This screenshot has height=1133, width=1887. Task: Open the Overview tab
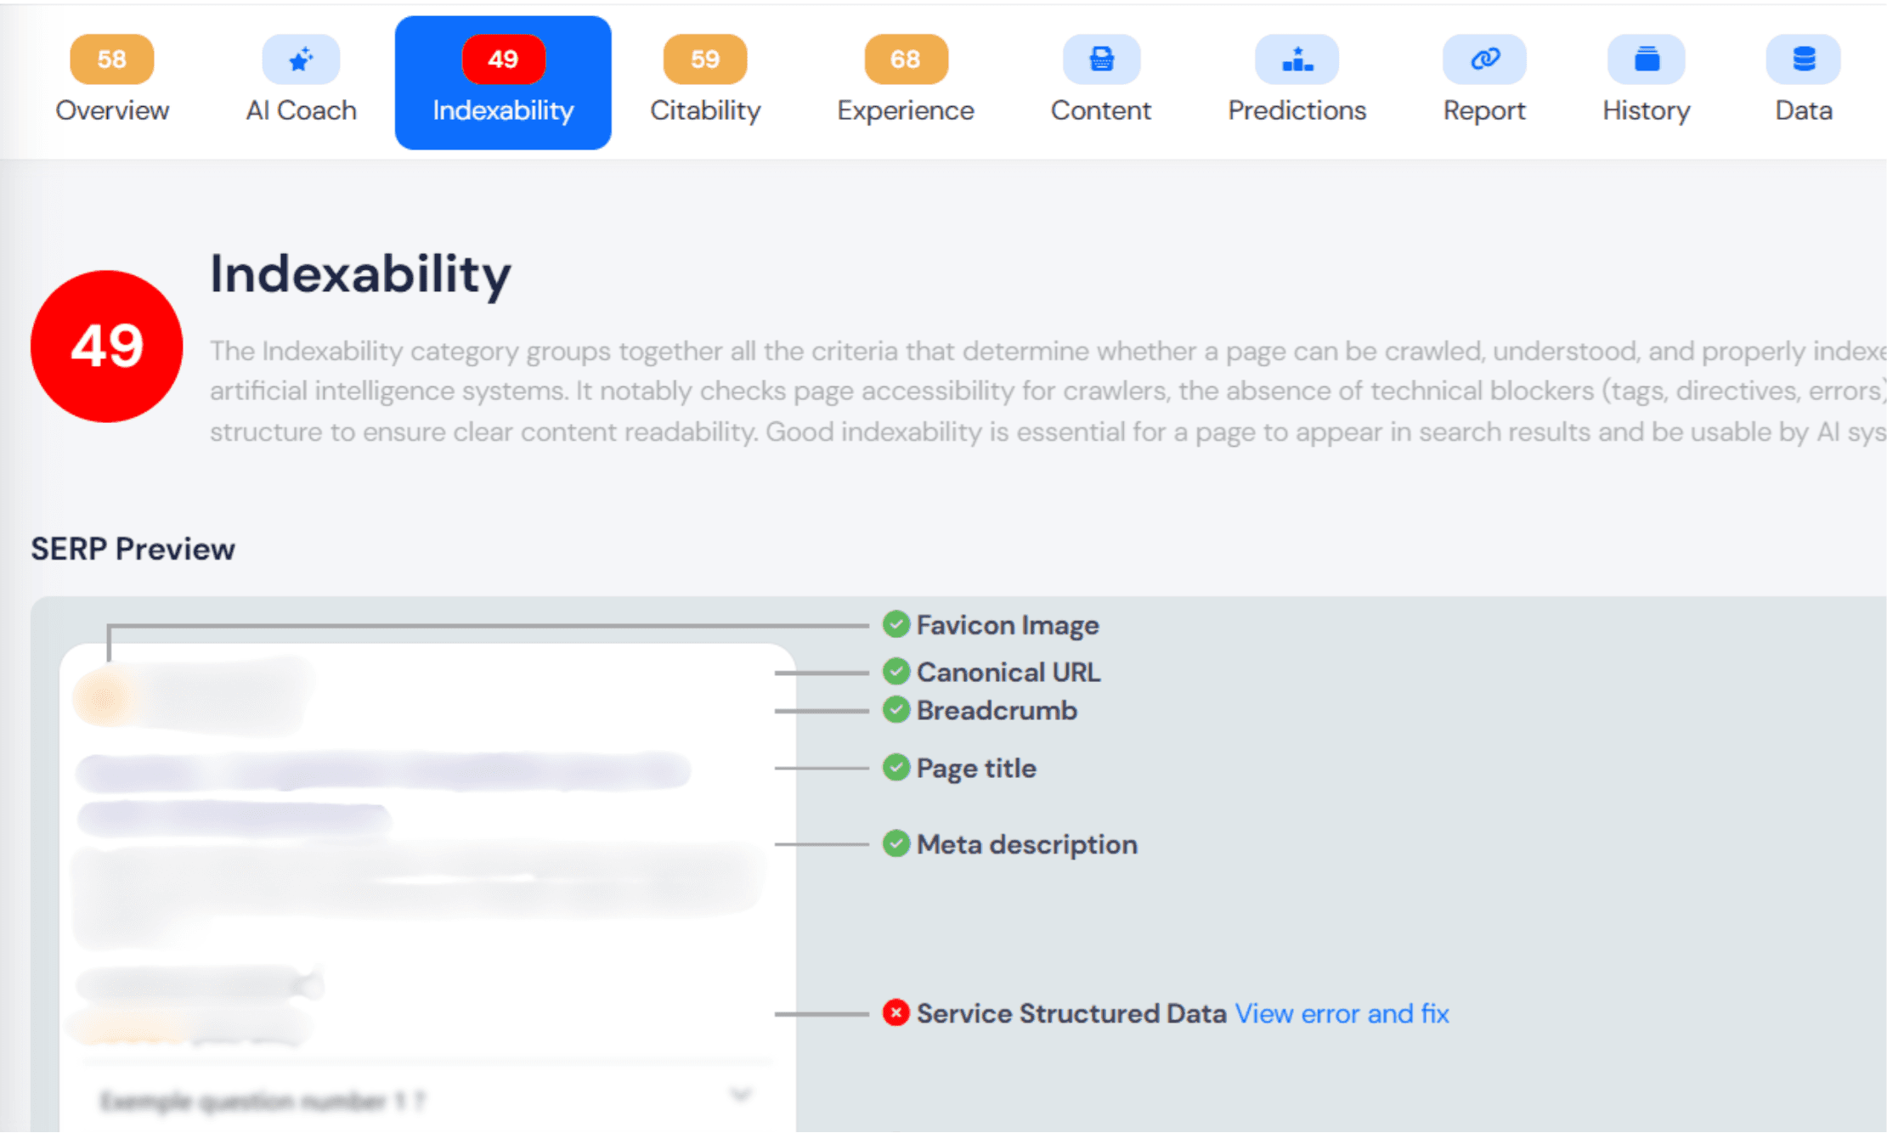click(x=111, y=82)
